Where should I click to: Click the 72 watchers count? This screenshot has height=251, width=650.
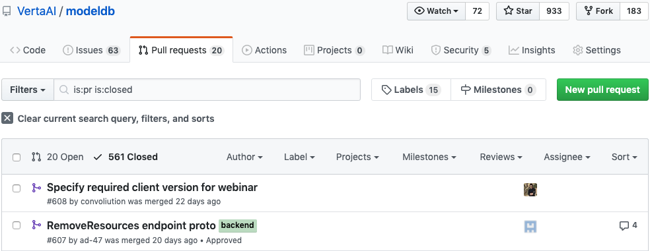click(478, 11)
